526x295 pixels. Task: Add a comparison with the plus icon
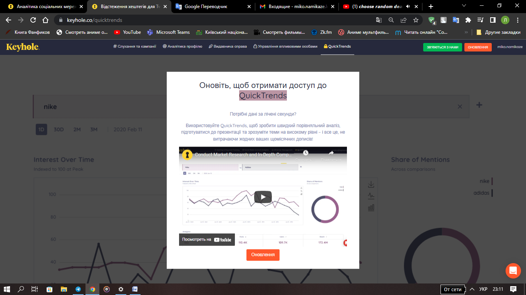tap(479, 105)
